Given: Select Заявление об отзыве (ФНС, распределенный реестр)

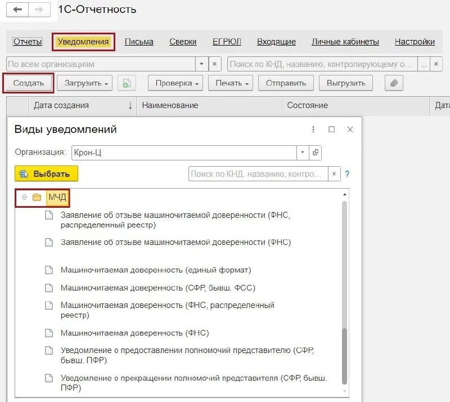Looking at the screenshot, I should coord(175,220).
